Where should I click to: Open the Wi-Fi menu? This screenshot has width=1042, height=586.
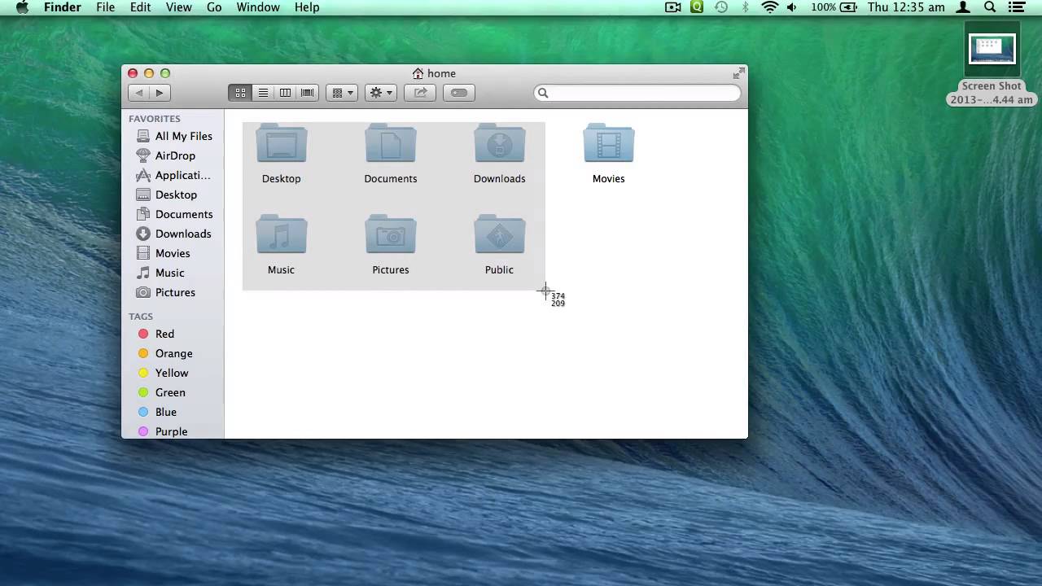click(769, 7)
